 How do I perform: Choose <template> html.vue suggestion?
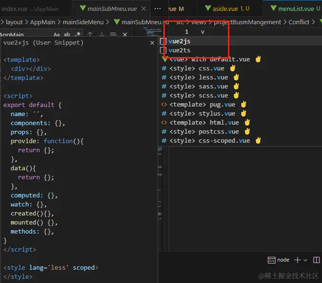coord(241,123)
